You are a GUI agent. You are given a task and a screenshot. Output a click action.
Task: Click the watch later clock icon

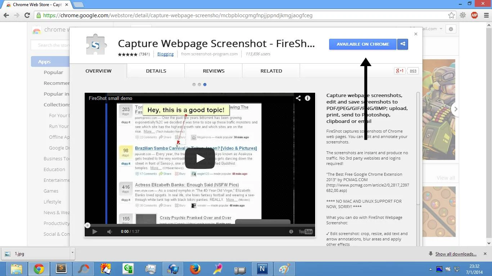coord(291,231)
